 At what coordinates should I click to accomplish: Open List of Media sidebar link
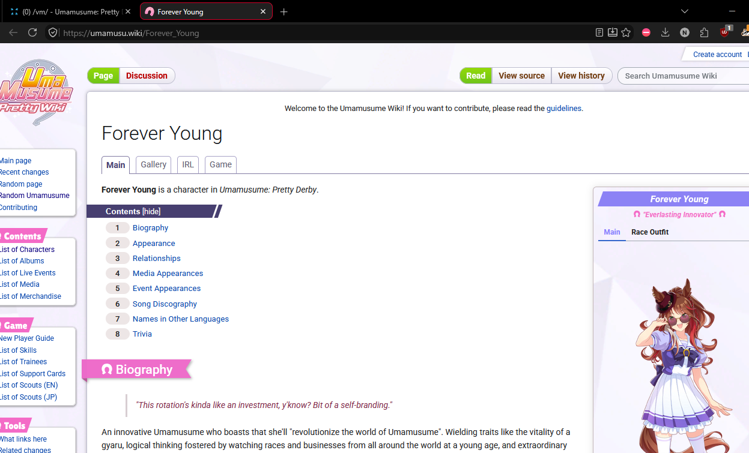tap(20, 284)
